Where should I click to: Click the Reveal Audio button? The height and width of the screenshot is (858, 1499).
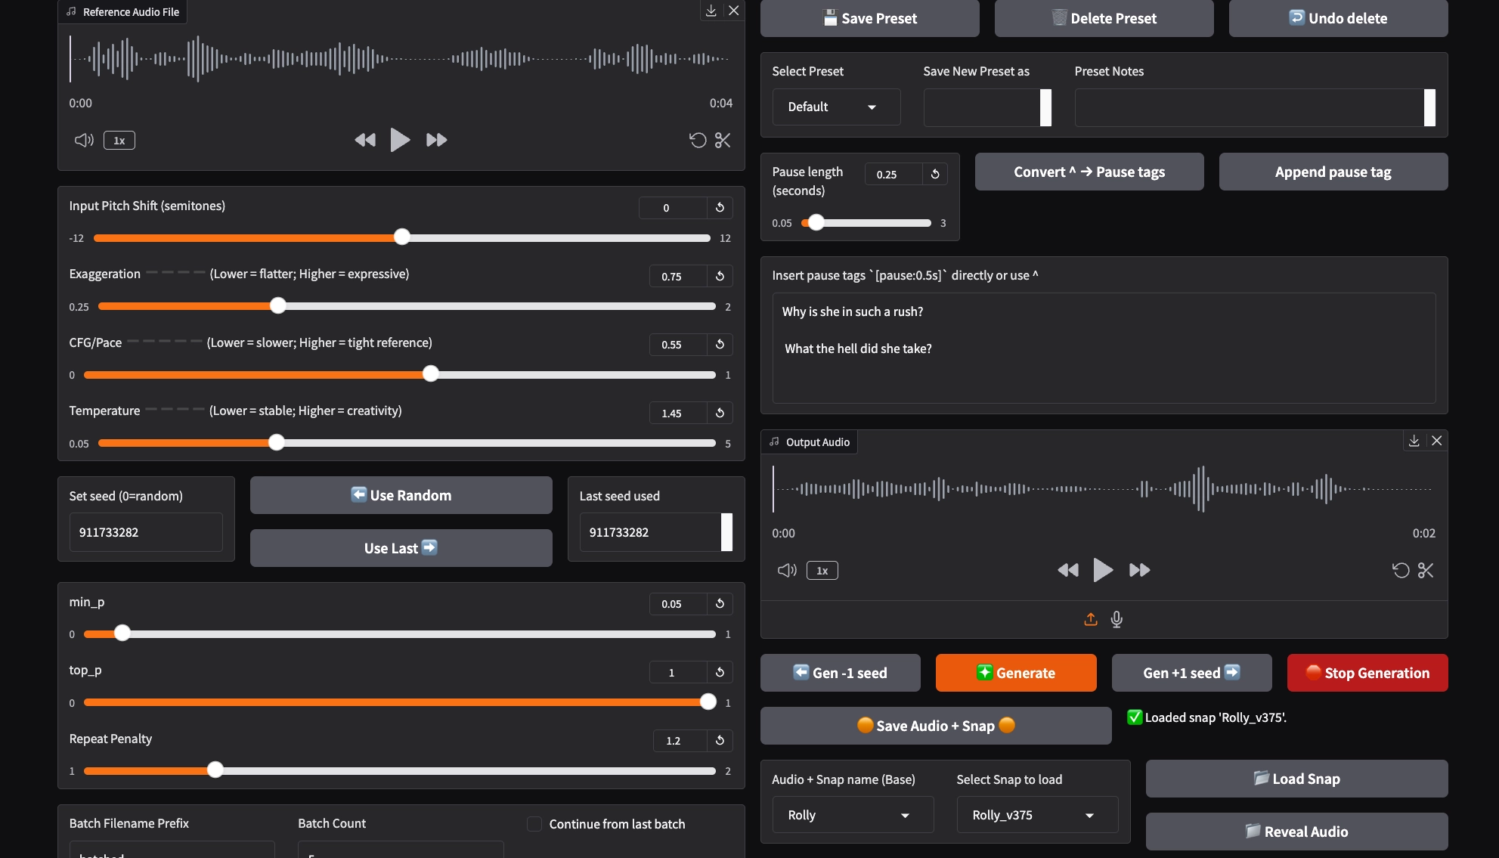coord(1297,832)
